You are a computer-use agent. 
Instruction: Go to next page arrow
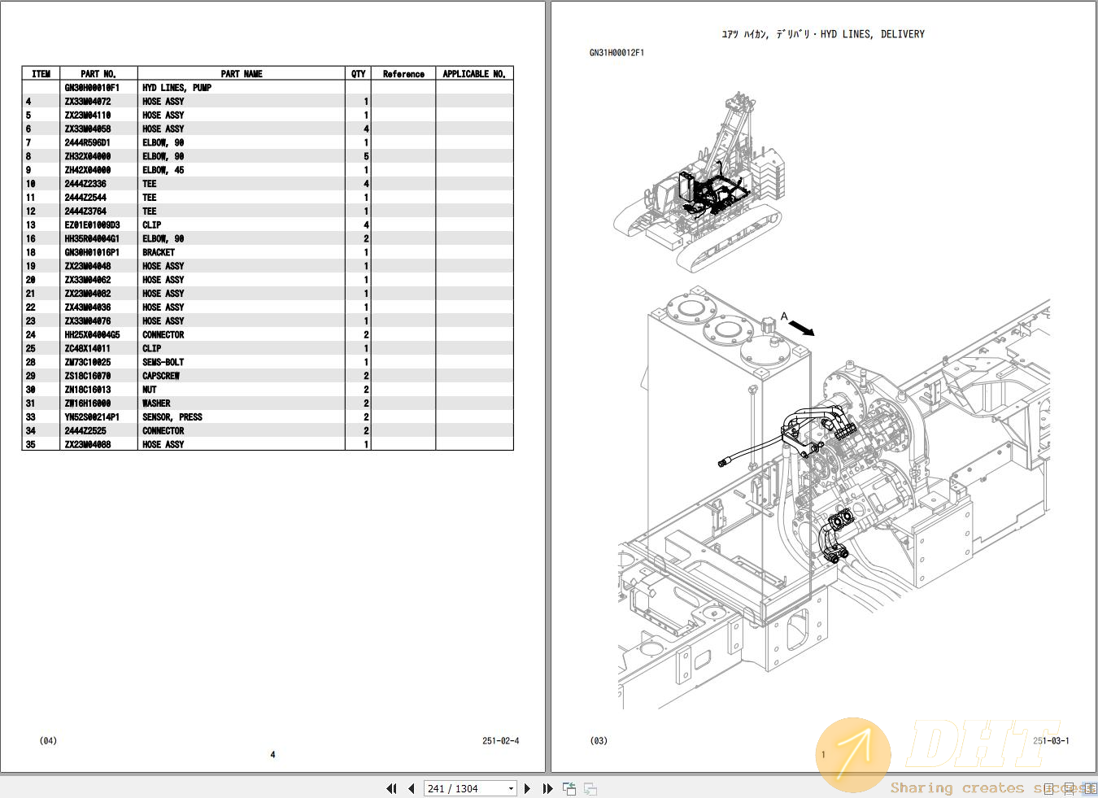tap(528, 788)
